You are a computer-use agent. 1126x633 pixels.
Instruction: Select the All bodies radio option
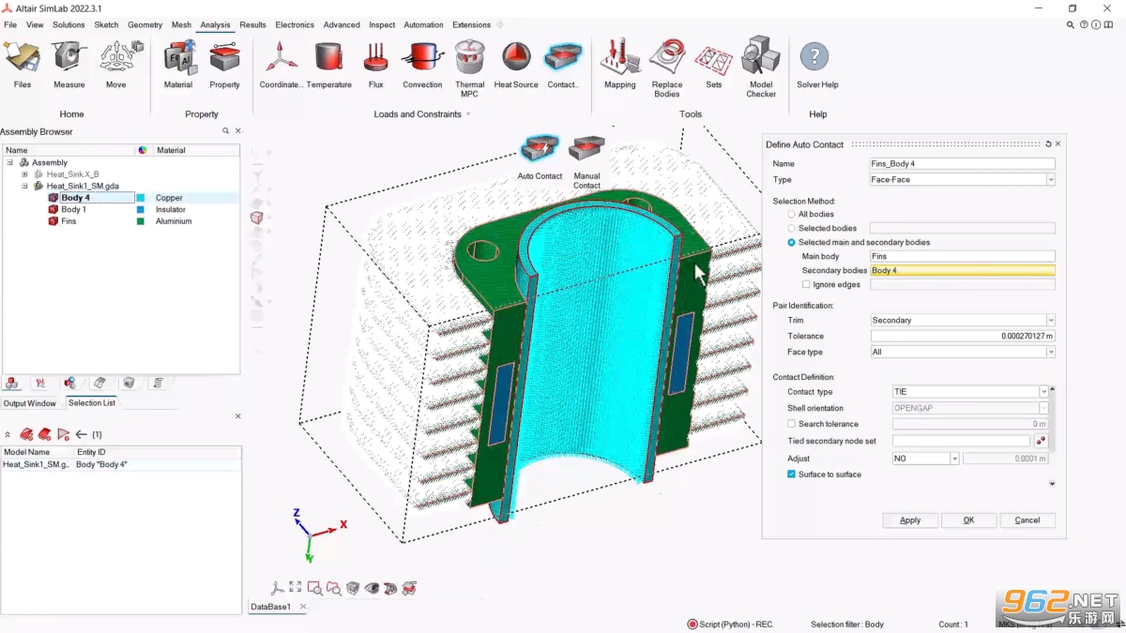point(792,215)
